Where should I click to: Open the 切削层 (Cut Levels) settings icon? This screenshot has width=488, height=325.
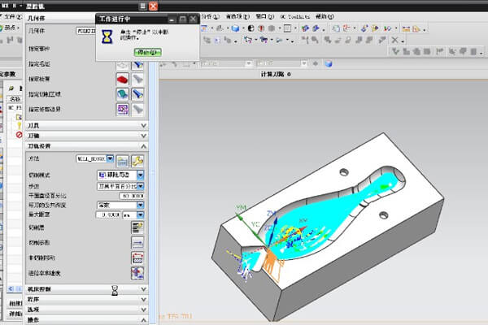coord(138,227)
